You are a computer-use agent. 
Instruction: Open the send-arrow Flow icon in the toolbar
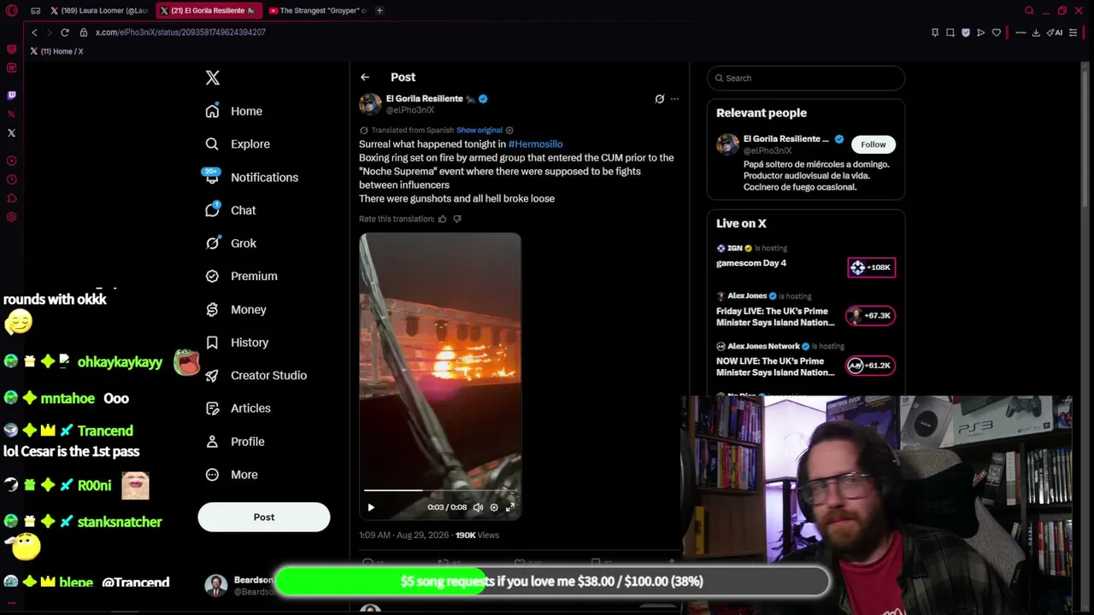coord(981,32)
